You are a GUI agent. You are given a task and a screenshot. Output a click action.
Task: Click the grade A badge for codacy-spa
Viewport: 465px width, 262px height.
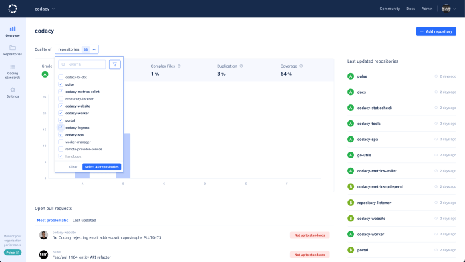pyautogui.click(x=351, y=140)
